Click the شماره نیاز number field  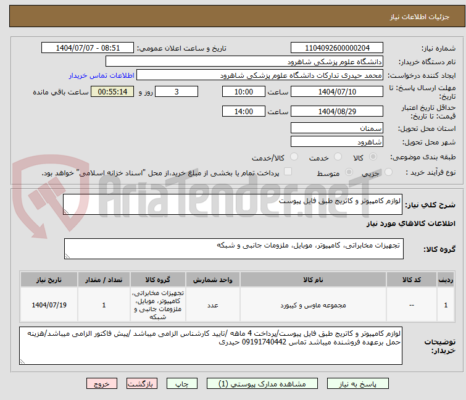337,48
